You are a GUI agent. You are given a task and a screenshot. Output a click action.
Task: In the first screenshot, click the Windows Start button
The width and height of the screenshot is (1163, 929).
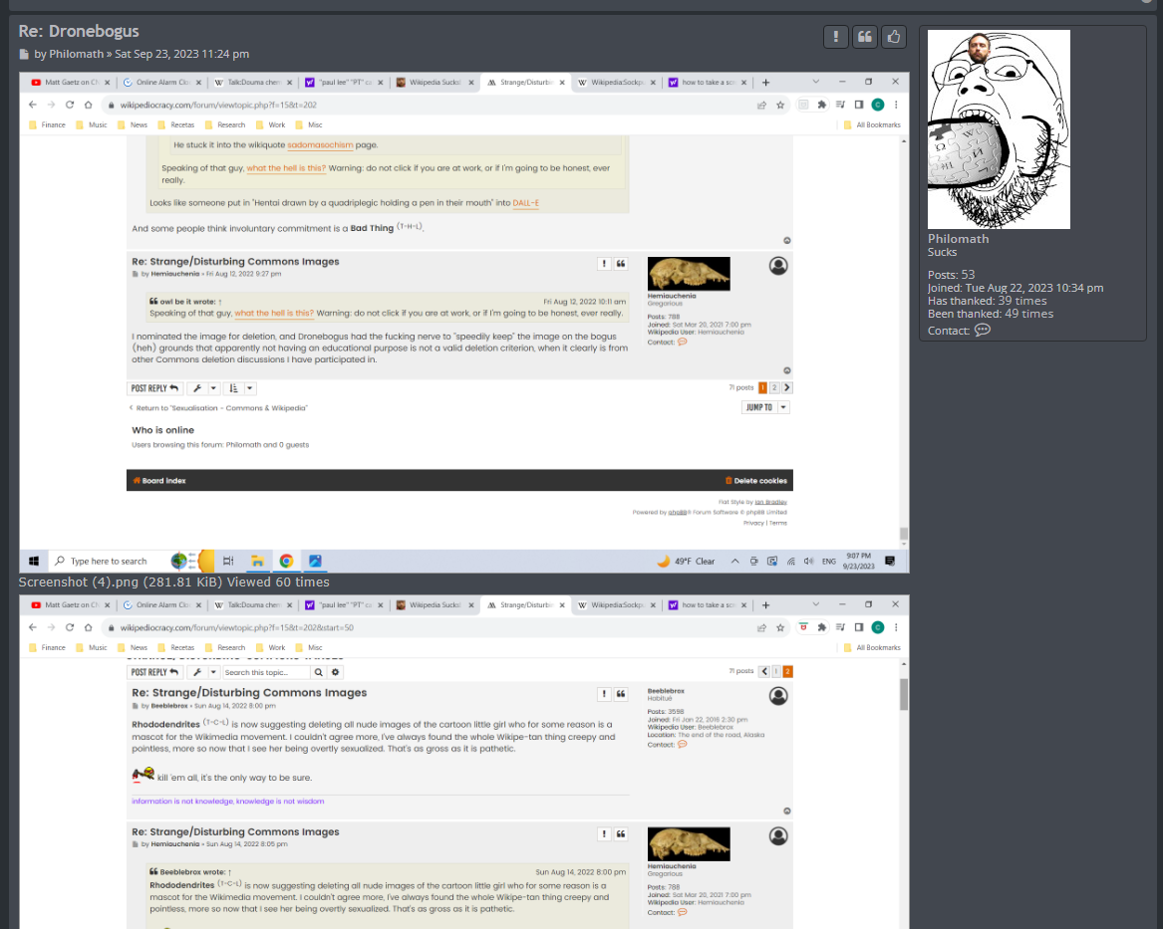click(33, 561)
